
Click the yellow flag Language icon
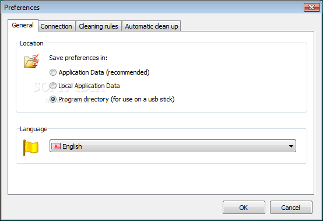pyautogui.click(x=30, y=148)
